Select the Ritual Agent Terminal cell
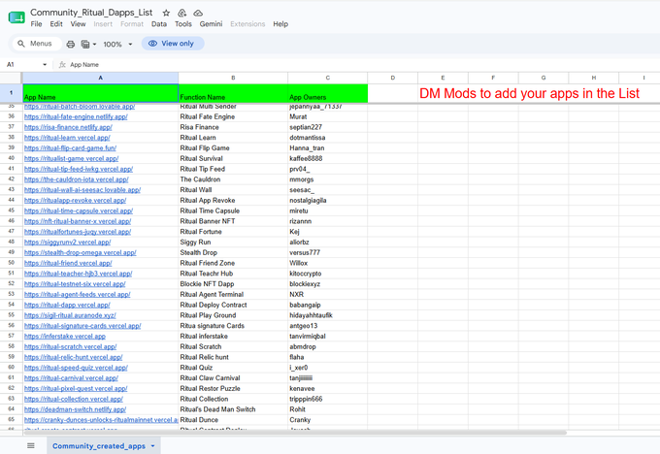The height and width of the screenshot is (454, 660). (x=233, y=295)
